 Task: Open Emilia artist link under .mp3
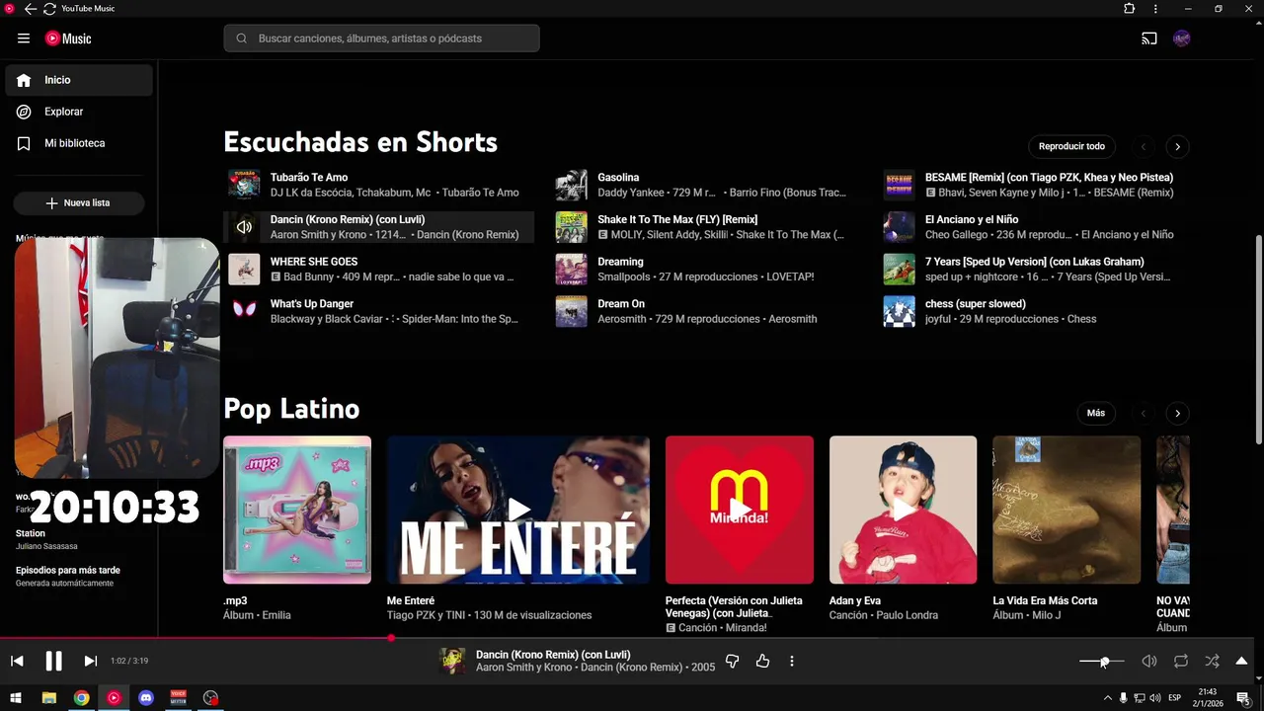(x=276, y=615)
